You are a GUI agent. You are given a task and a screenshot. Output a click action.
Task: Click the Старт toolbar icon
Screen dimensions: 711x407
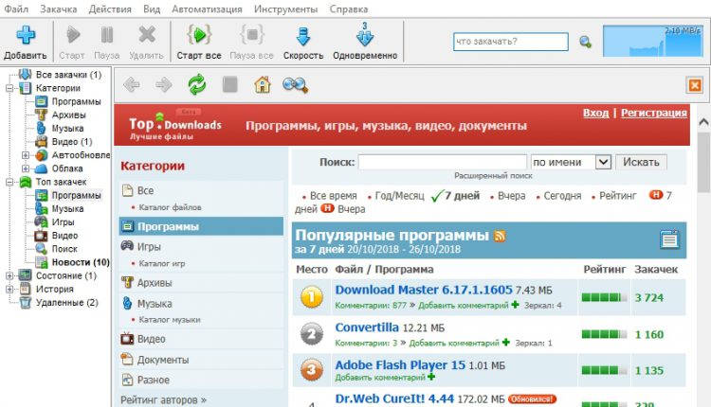tap(73, 34)
